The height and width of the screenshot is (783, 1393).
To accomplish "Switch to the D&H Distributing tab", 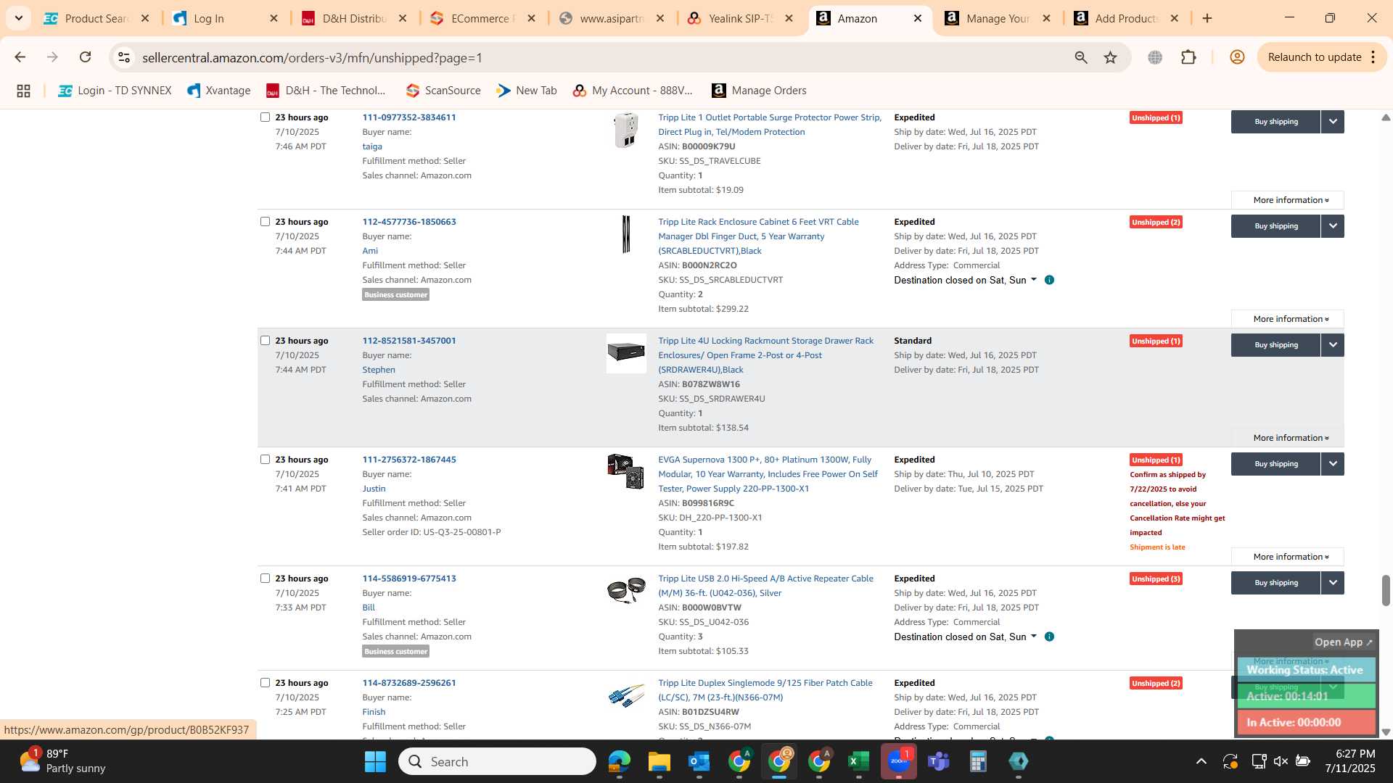I will (x=354, y=18).
